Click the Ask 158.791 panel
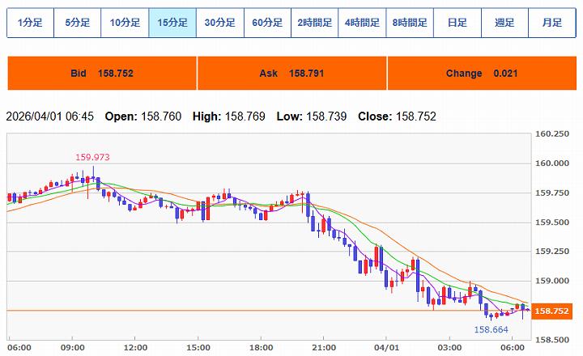This screenshot has height=356, width=583. point(291,74)
